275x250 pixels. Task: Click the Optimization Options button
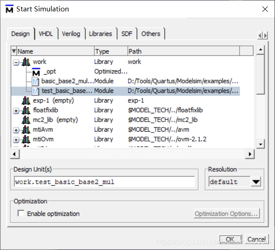226,214
